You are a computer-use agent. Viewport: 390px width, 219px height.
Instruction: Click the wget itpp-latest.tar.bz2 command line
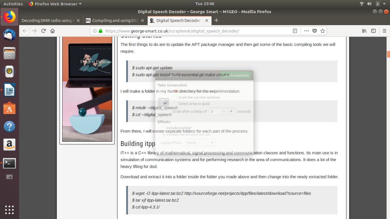tap(221, 193)
